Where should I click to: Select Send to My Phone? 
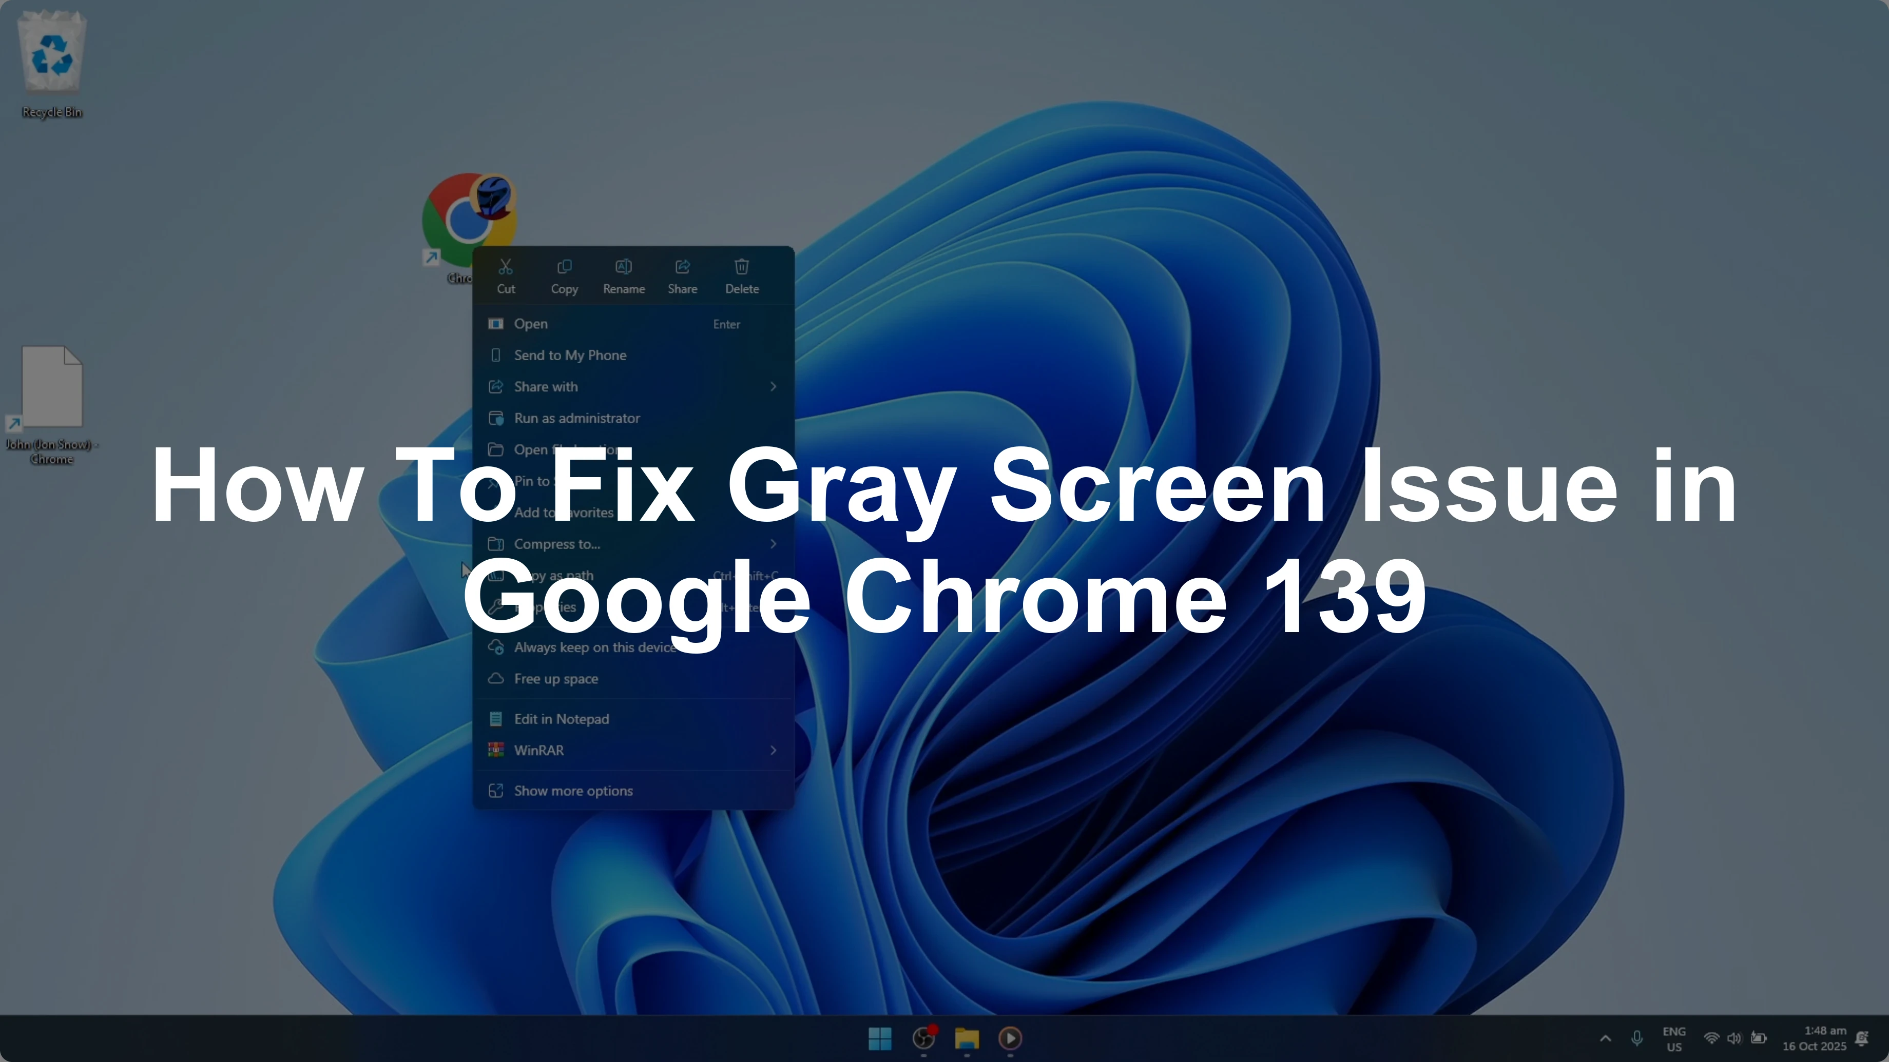coord(570,355)
